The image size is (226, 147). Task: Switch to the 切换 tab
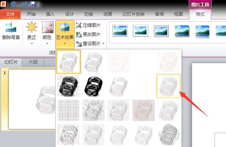click(x=88, y=14)
